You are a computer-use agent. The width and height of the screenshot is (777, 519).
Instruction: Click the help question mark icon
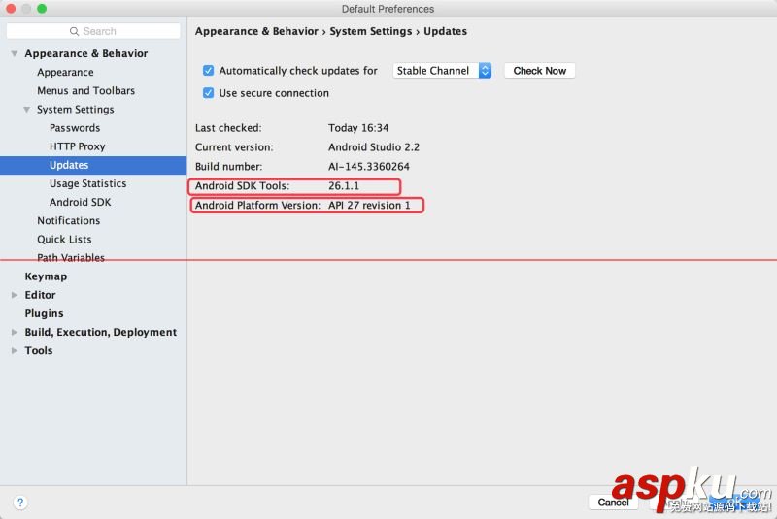point(20,503)
